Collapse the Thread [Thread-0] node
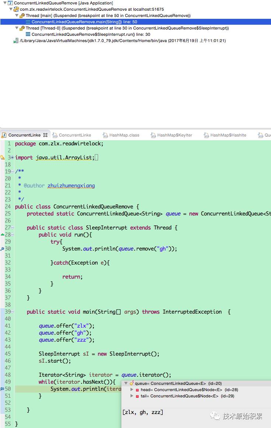The height and width of the screenshot is (428, 271). pyautogui.click(x=17, y=28)
